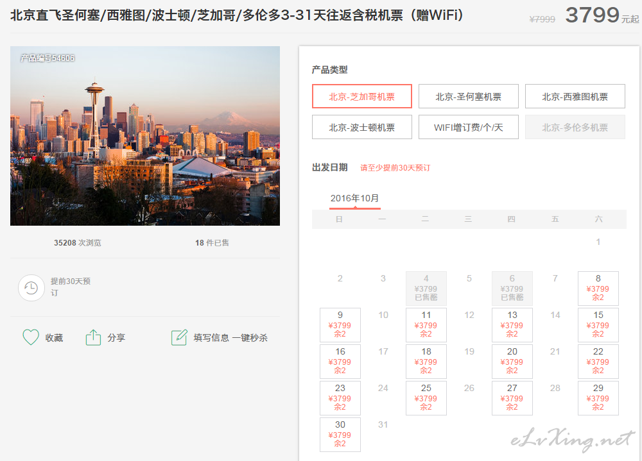Click sold-out date October 4

(x=426, y=289)
